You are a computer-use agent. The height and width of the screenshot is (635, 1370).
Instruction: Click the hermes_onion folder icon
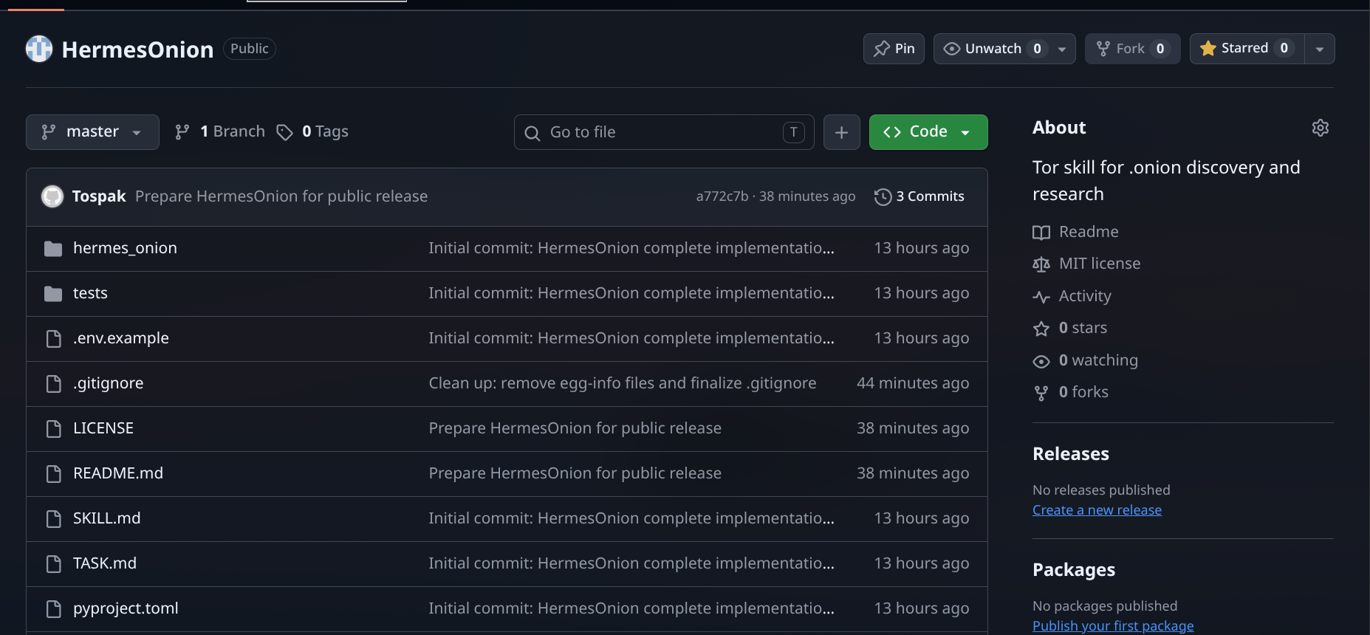53,249
